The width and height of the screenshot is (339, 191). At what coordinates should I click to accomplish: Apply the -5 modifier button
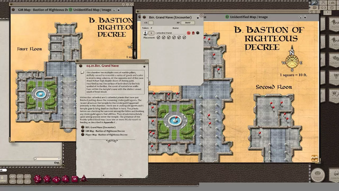27,181
